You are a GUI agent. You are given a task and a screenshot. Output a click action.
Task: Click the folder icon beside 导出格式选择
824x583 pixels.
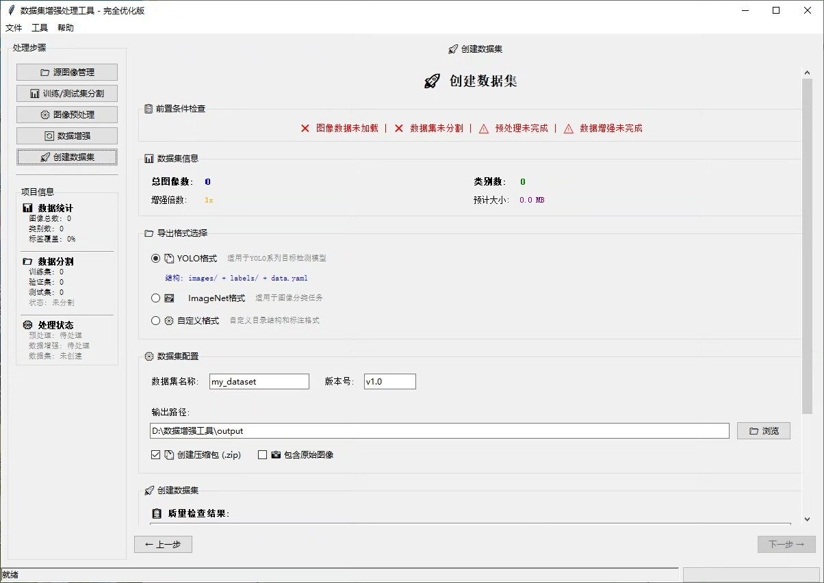[x=149, y=233]
